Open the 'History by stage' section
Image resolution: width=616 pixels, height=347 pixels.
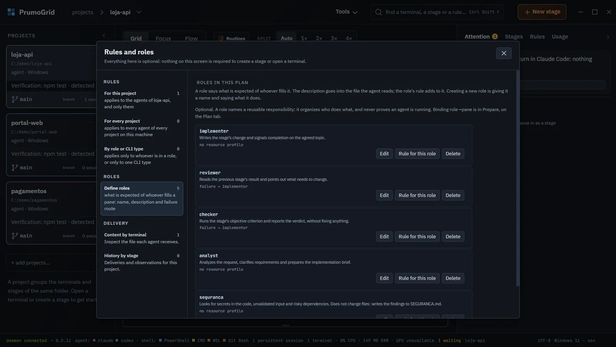142,262
